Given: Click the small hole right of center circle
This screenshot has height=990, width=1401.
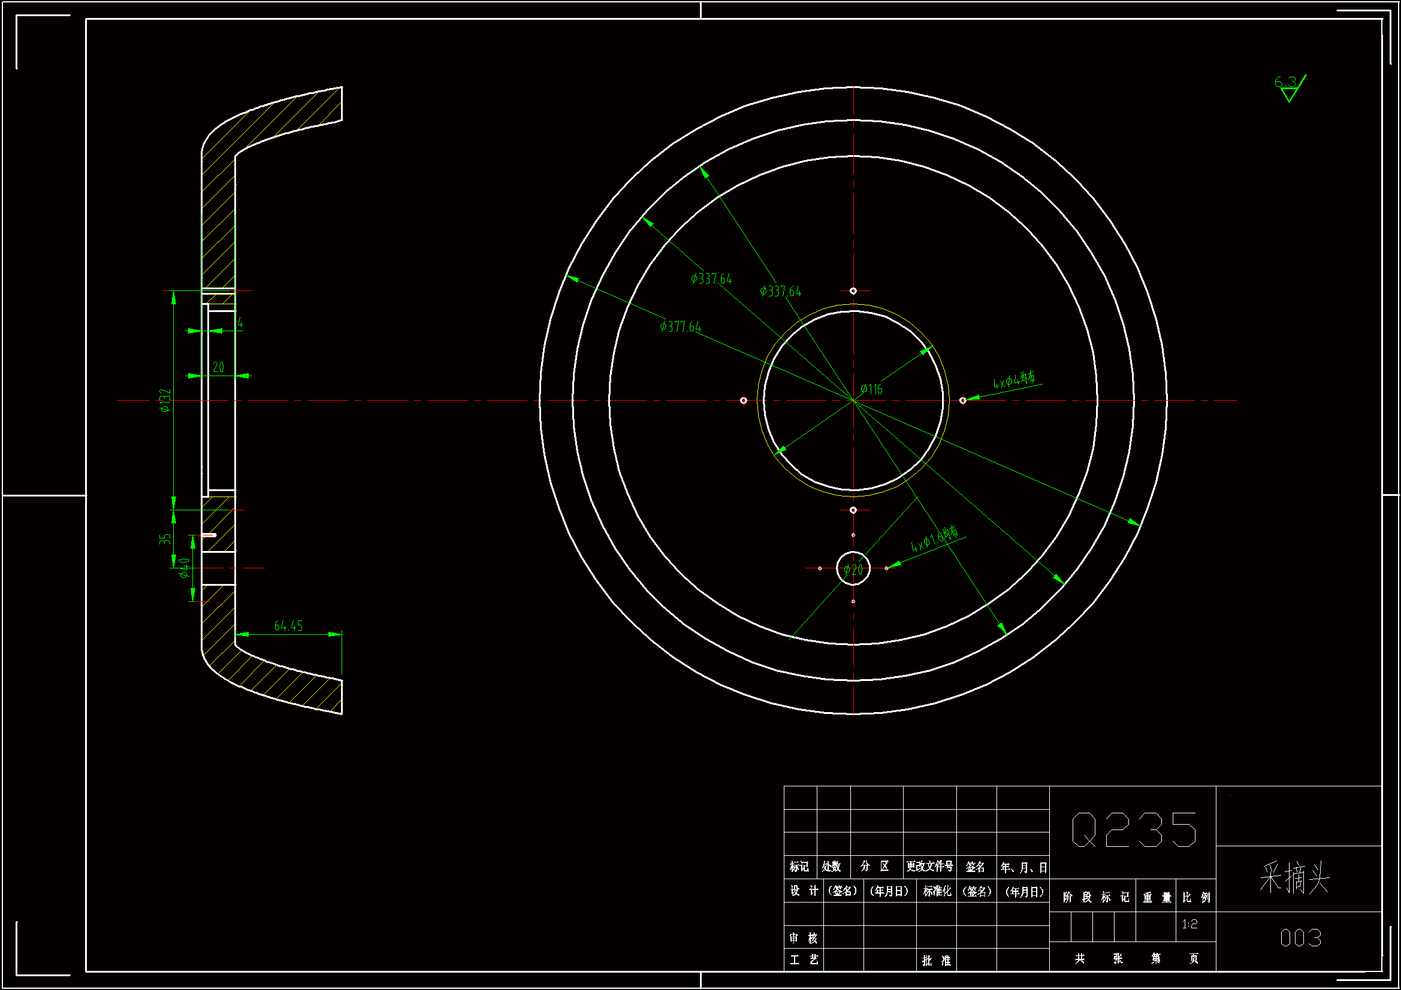Looking at the screenshot, I should click(x=962, y=401).
